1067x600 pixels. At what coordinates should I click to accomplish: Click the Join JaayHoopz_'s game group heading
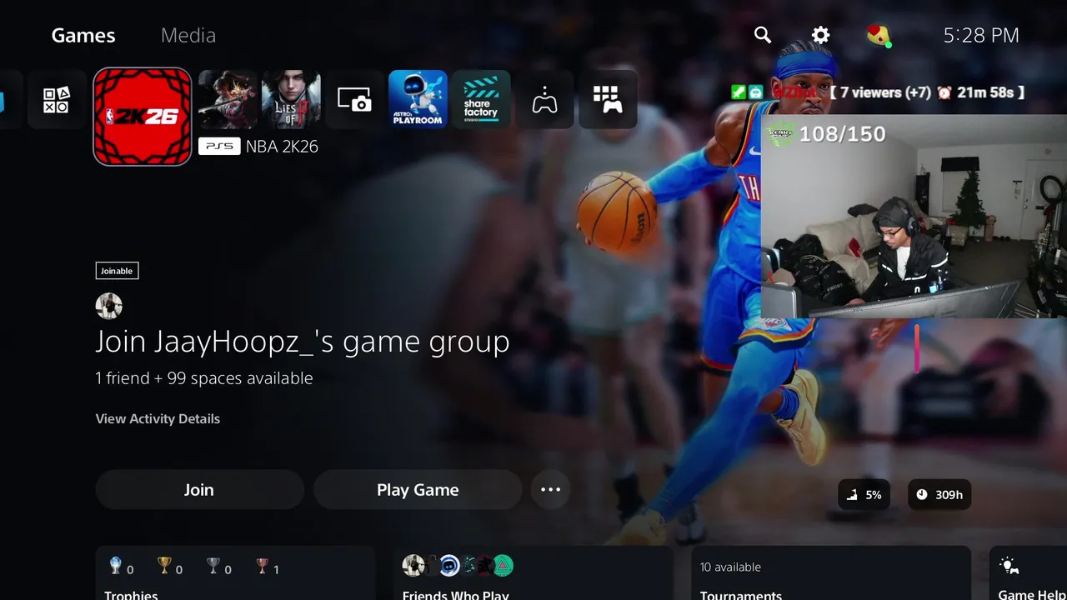pos(303,342)
